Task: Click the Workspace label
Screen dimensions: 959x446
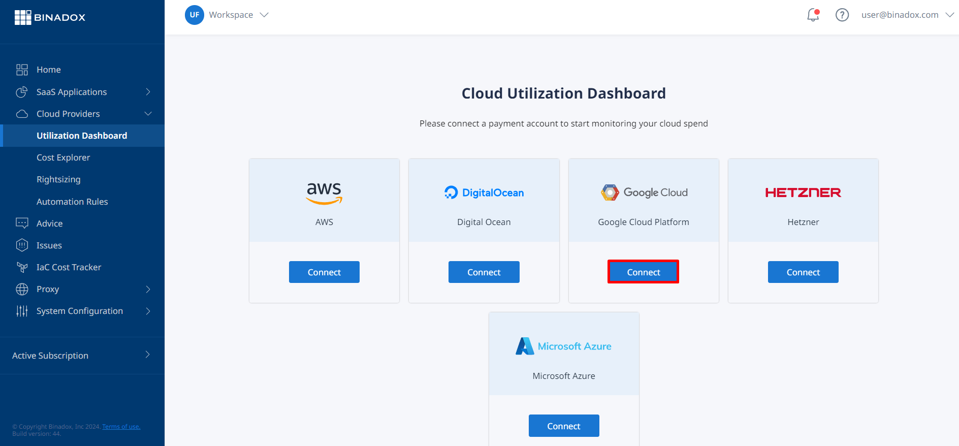Action: (x=231, y=15)
